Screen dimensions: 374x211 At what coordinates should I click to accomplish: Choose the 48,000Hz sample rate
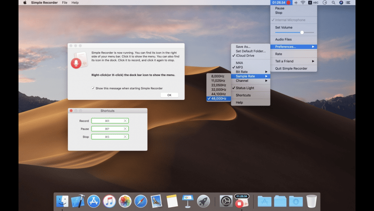pos(218,99)
